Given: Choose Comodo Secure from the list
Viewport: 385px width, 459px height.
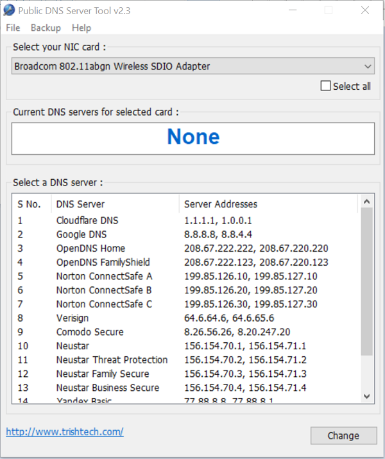Looking at the screenshot, I should pos(90,332).
